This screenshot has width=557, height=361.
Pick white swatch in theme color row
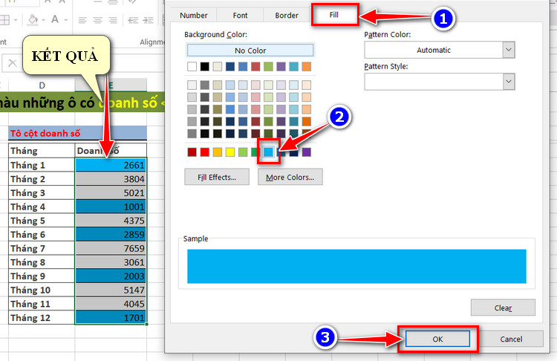[192, 66]
